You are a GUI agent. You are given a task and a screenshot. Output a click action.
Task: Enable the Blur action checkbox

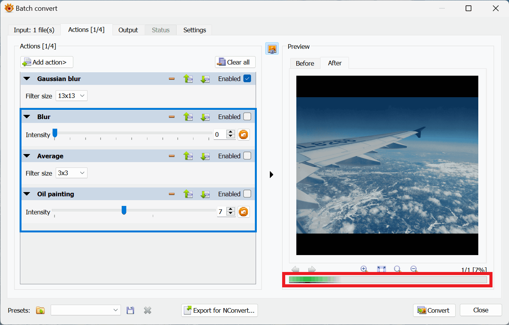pyautogui.click(x=247, y=117)
